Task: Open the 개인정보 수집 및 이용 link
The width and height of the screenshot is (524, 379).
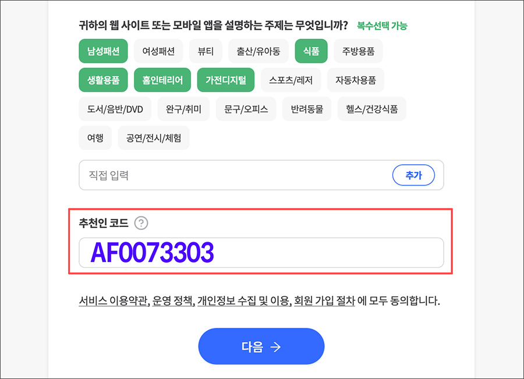Action: (243, 301)
